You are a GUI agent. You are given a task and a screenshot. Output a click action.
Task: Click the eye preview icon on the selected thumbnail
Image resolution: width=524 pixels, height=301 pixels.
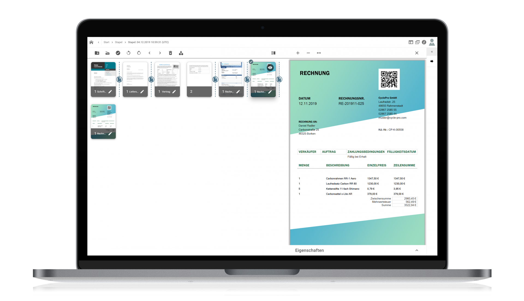pos(270,68)
